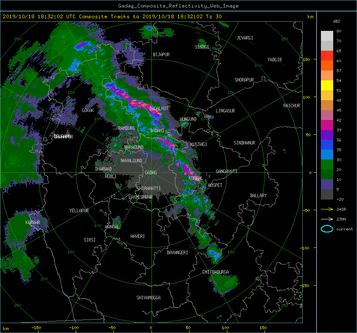Click the HAVERI city label
Image resolution: width=357 pixels, height=333 pixels.
click(138, 236)
